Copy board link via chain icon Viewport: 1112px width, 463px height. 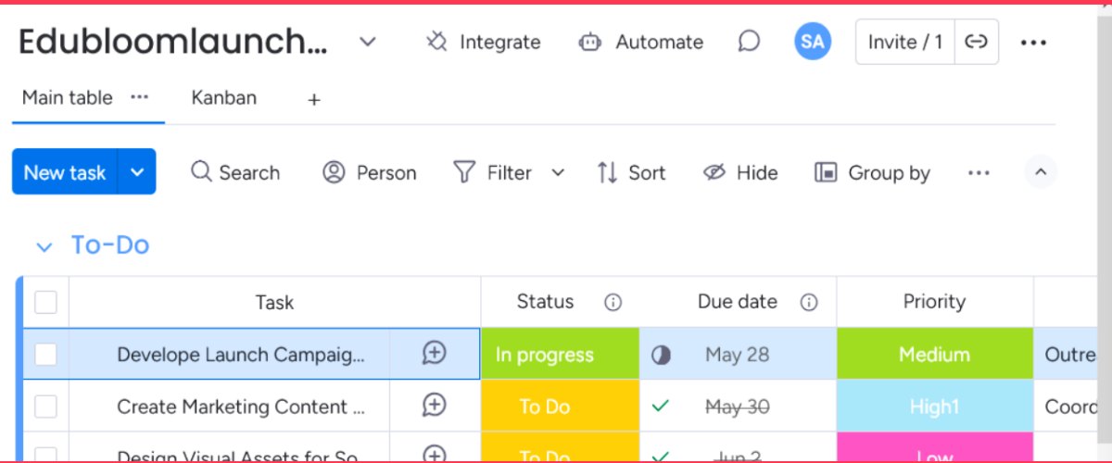[x=976, y=42]
